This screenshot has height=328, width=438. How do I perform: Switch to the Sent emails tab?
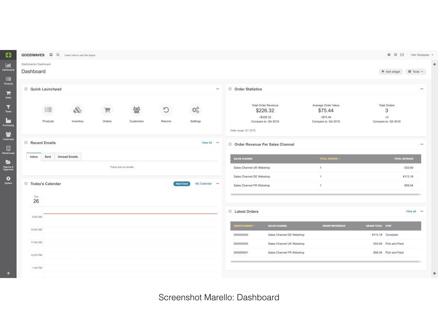[48, 157]
